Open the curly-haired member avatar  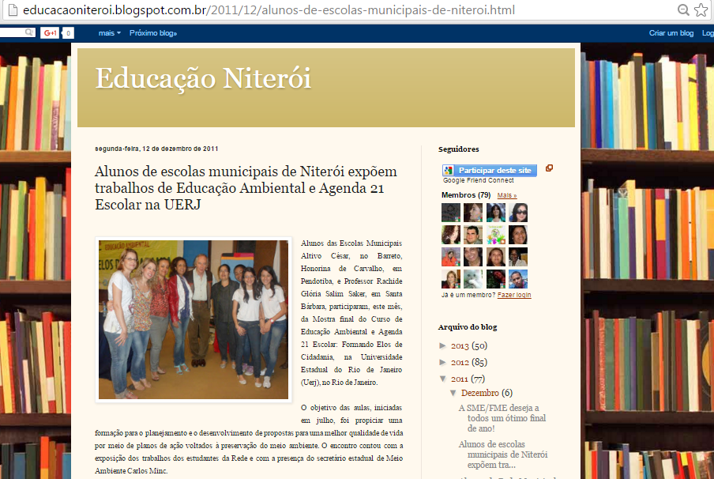[x=451, y=235]
